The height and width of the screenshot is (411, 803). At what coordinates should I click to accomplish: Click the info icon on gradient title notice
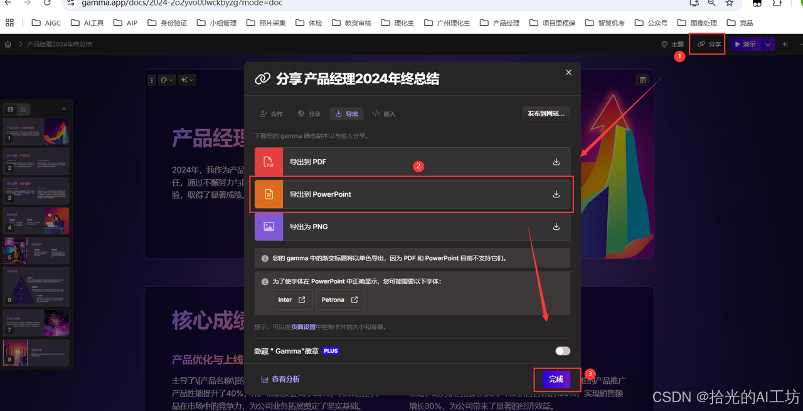(x=265, y=258)
